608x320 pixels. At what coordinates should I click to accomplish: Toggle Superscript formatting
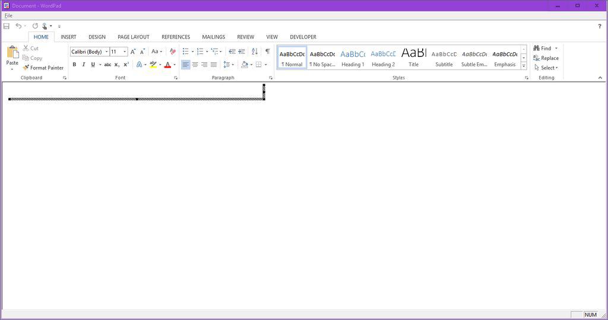pyautogui.click(x=126, y=65)
